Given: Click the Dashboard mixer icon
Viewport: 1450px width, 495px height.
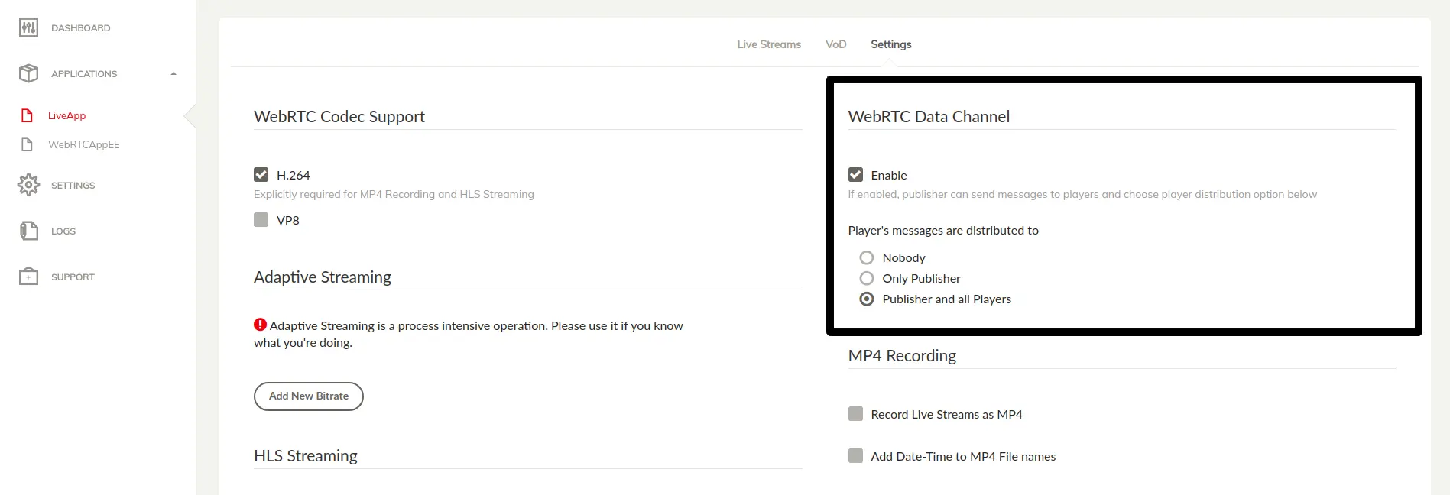Looking at the screenshot, I should tap(28, 28).
